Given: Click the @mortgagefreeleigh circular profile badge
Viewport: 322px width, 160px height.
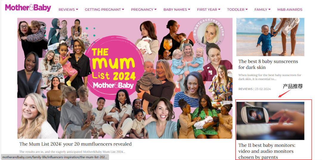Looking at the screenshot, I should [209, 33].
